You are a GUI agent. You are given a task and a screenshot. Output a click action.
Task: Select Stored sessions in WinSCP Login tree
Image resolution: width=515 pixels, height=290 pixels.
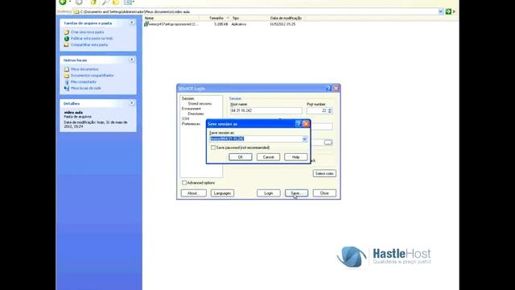[200, 104]
